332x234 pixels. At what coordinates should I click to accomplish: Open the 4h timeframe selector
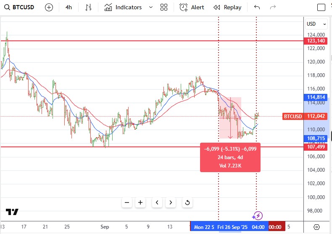pyautogui.click(x=69, y=8)
